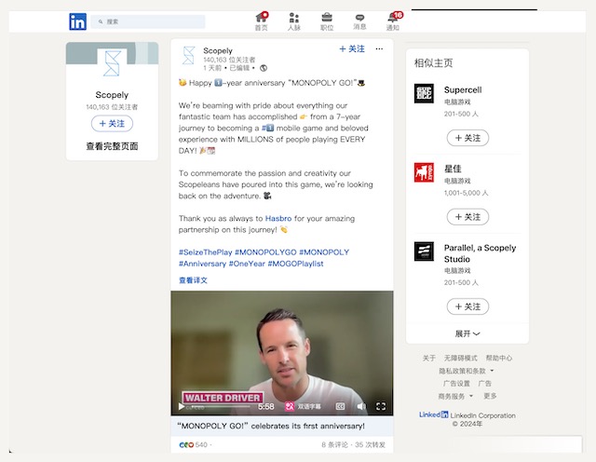The height and width of the screenshot is (462, 596).
Task: Open Parallel, a Scopely Studio page
Action: click(481, 253)
